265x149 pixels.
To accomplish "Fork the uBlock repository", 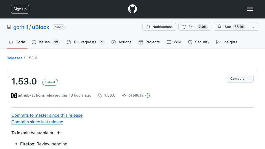I will point(195,27).
